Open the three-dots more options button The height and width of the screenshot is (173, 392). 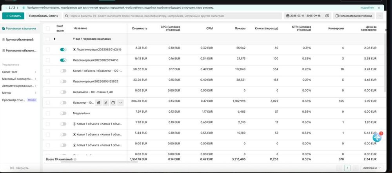tap(379, 16)
